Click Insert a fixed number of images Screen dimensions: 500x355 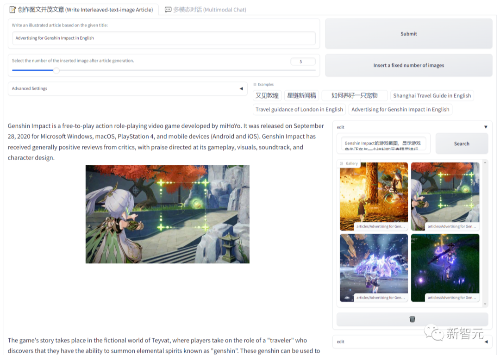point(408,65)
